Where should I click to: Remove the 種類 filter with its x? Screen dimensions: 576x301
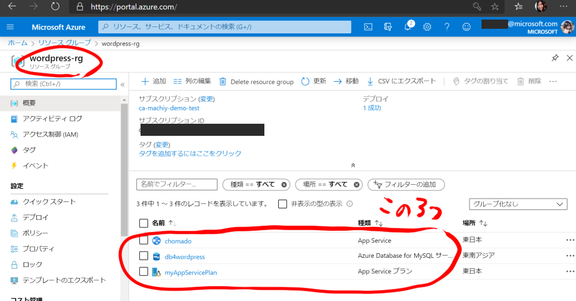point(284,185)
